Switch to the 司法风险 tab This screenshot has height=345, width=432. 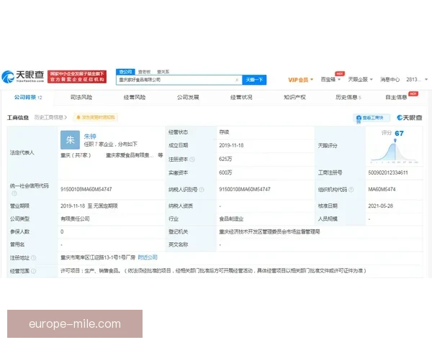81,98
